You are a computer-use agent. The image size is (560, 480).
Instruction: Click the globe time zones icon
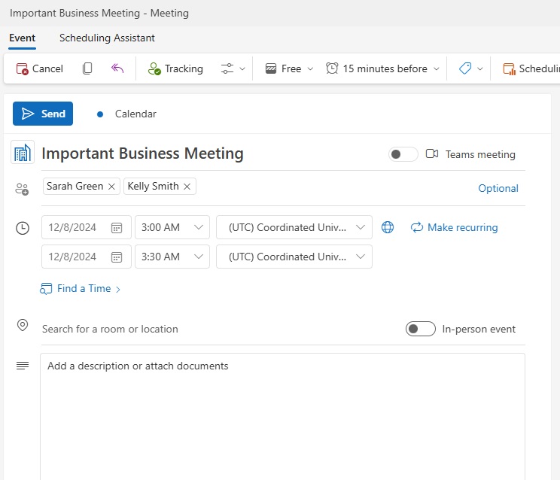388,227
